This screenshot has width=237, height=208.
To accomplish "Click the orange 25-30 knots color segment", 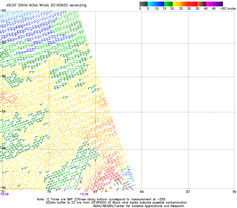I will [x=185, y=4].
